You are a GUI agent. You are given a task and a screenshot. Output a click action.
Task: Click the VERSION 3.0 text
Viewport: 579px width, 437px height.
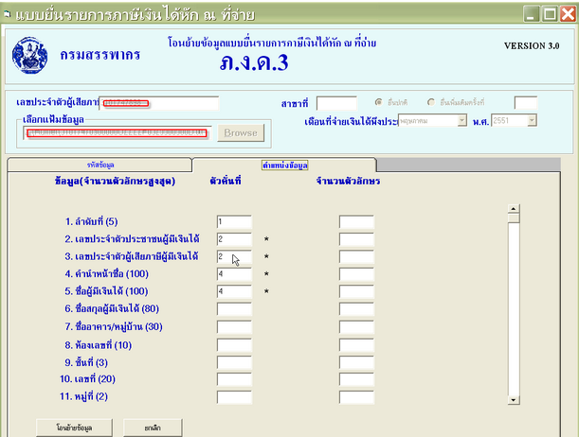(x=532, y=46)
